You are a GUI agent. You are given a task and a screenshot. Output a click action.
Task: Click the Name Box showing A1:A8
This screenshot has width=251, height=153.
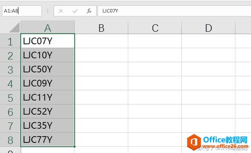(22, 11)
